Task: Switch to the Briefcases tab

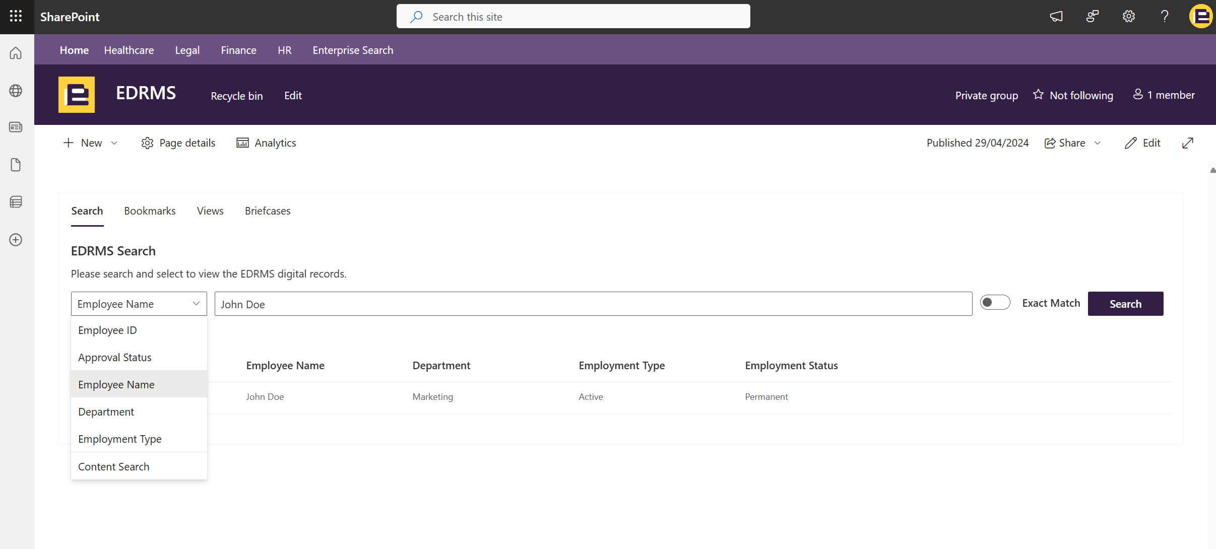Action: click(268, 211)
